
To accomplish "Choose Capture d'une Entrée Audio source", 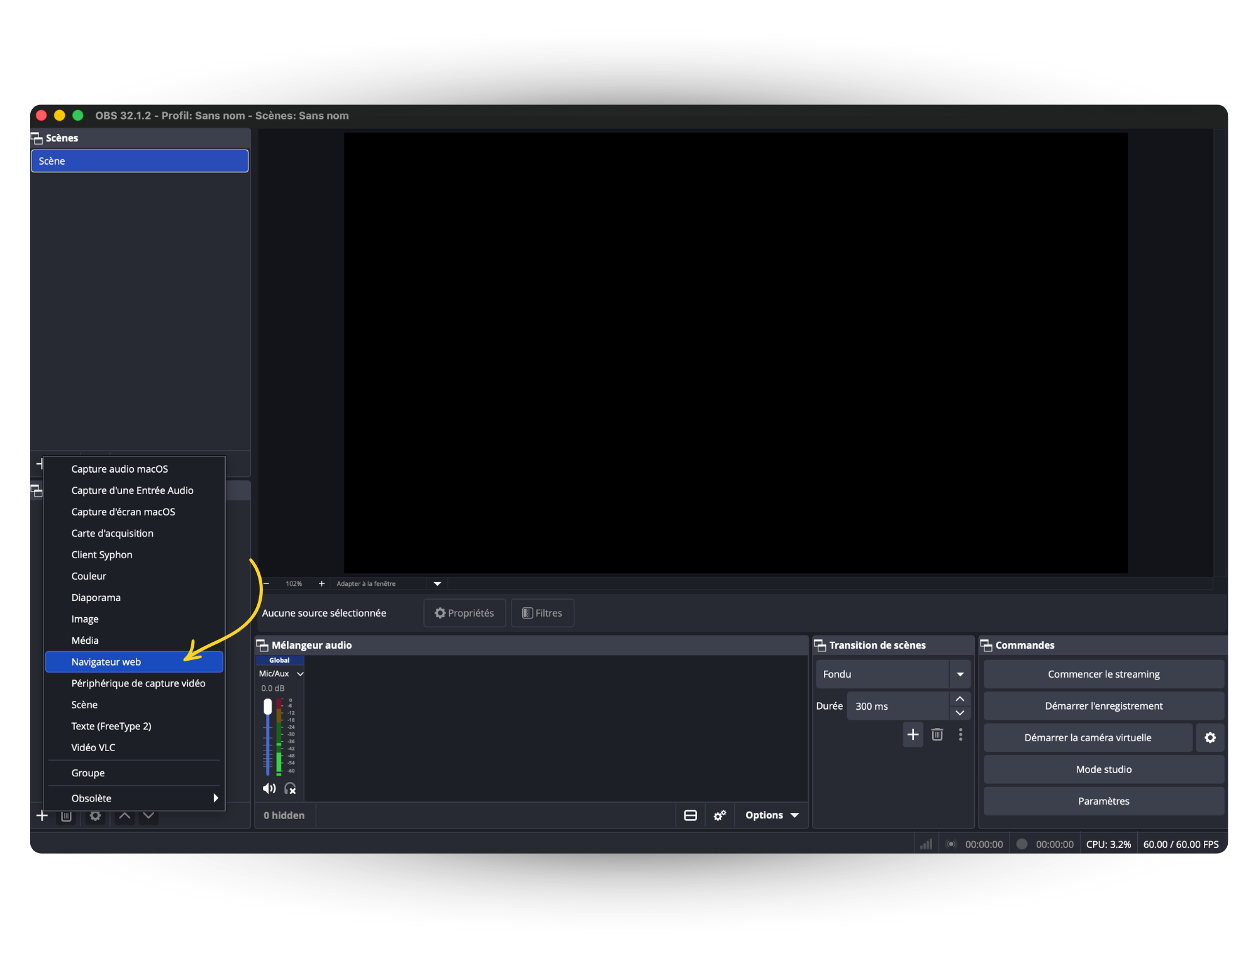I will [134, 490].
